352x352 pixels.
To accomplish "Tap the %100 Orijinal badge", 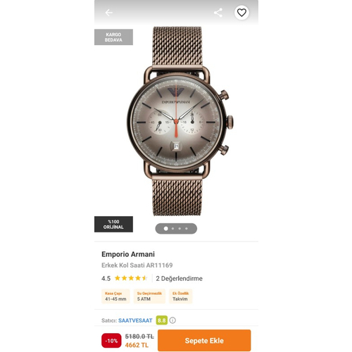I will coord(113,225).
